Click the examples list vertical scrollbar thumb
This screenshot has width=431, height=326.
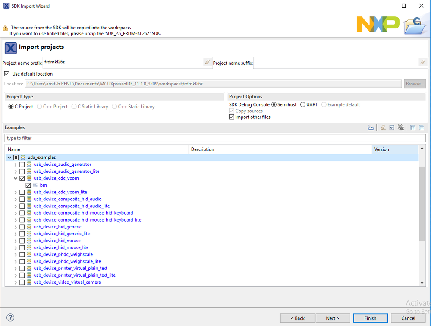pos(422,203)
